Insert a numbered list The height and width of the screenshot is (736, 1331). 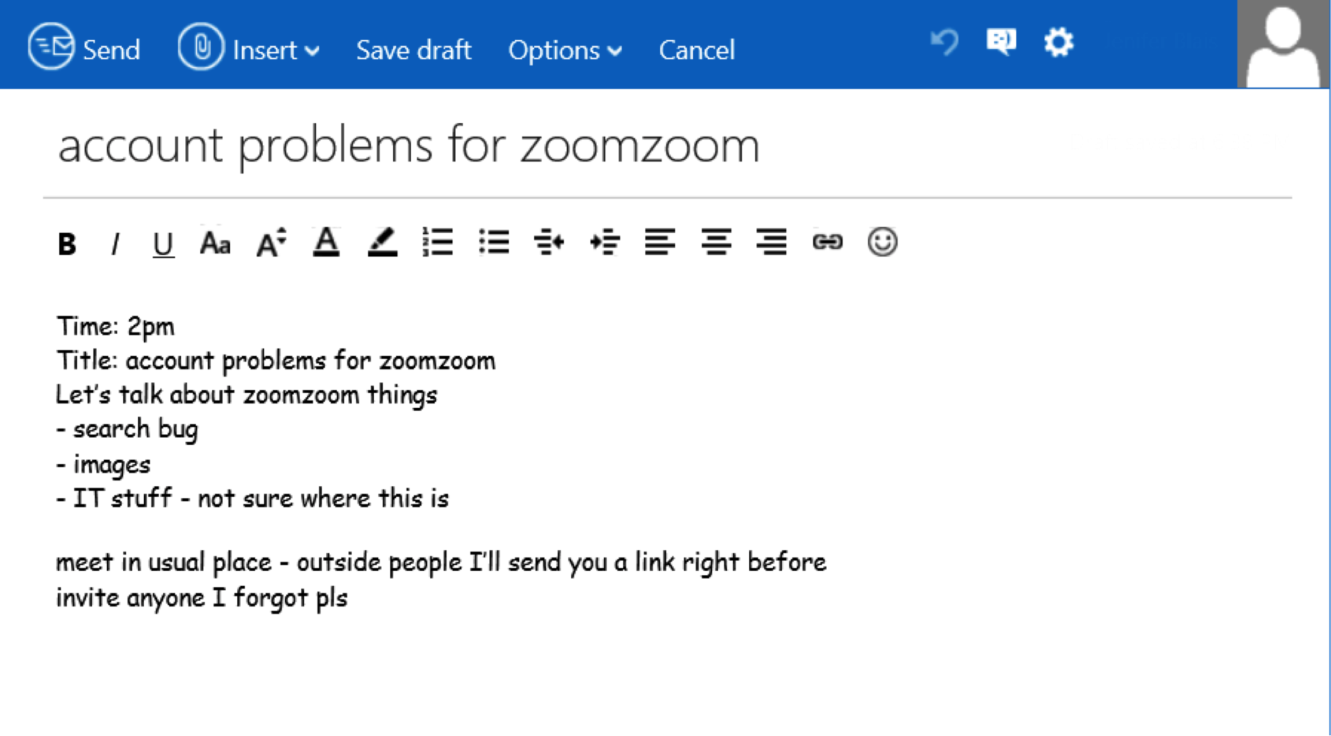[x=437, y=243]
